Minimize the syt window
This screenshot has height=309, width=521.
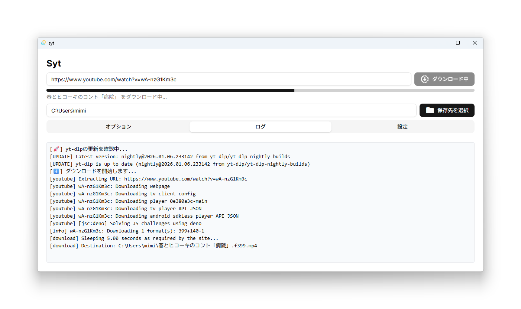pos(441,43)
